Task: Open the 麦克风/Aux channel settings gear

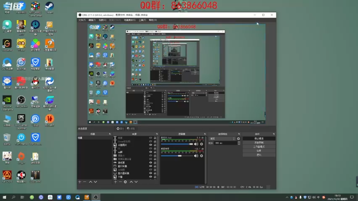Action: pos(202,144)
